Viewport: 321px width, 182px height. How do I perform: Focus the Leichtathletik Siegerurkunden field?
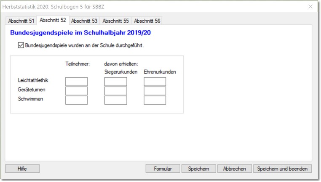[115, 82]
